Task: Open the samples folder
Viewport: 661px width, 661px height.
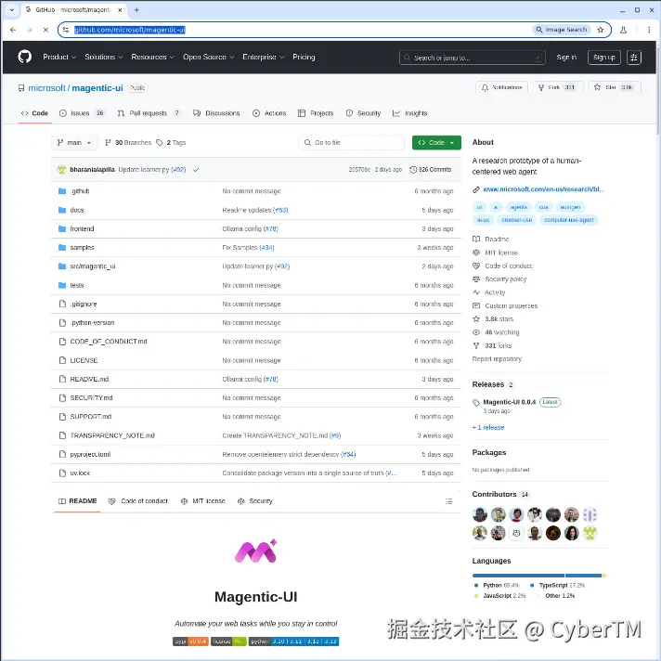Action: tap(82, 248)
